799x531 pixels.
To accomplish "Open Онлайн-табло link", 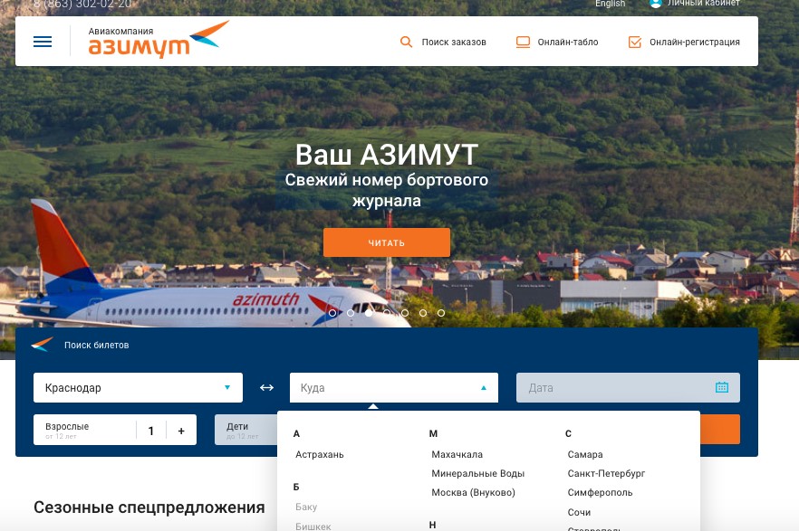I will [568, 43].
